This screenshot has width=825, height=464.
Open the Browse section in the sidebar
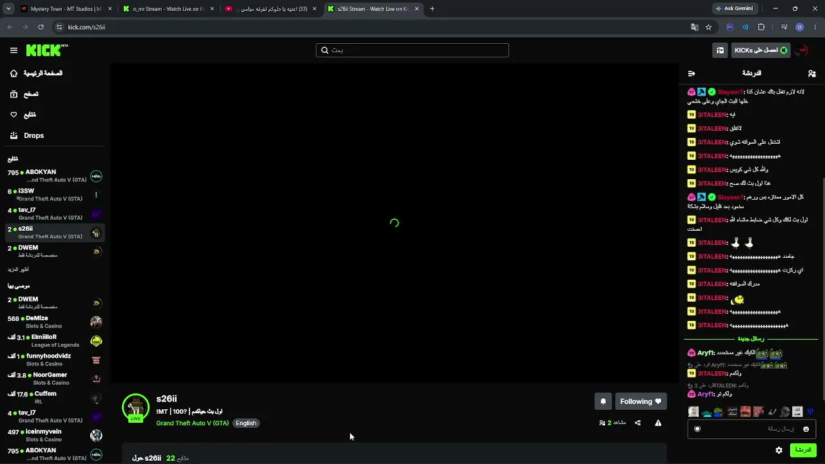(24, 94)
